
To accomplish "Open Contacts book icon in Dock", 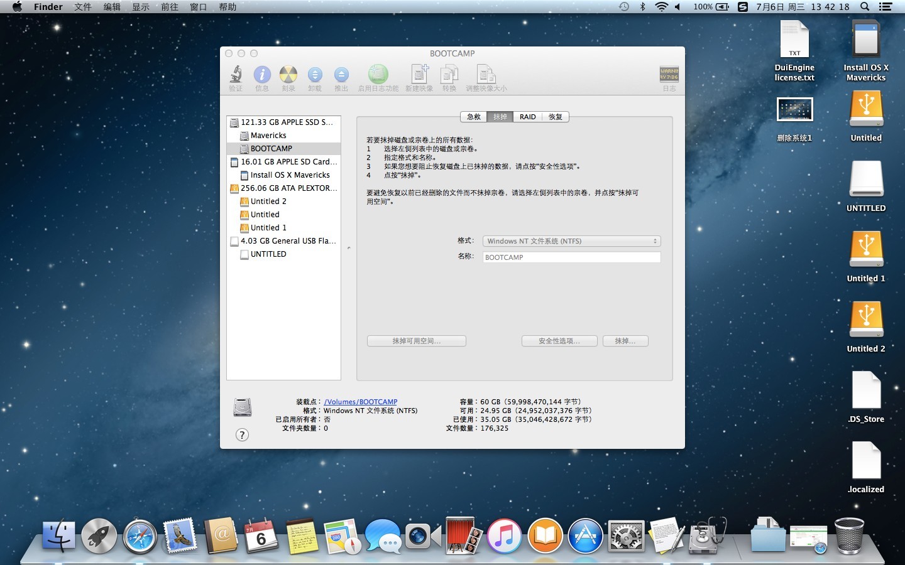I will pyautogui.click(x=221, y=536).
